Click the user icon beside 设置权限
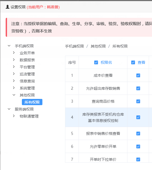 [x=8, y=7]
